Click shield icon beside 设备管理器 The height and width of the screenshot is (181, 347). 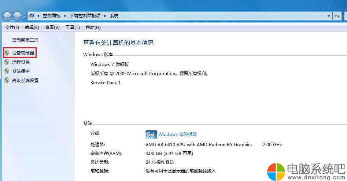click(7, 53)
